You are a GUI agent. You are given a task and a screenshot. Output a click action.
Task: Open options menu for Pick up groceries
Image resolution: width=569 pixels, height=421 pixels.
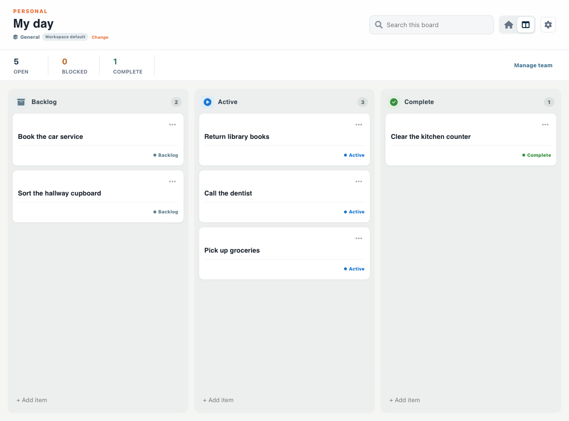click(359, 239)
